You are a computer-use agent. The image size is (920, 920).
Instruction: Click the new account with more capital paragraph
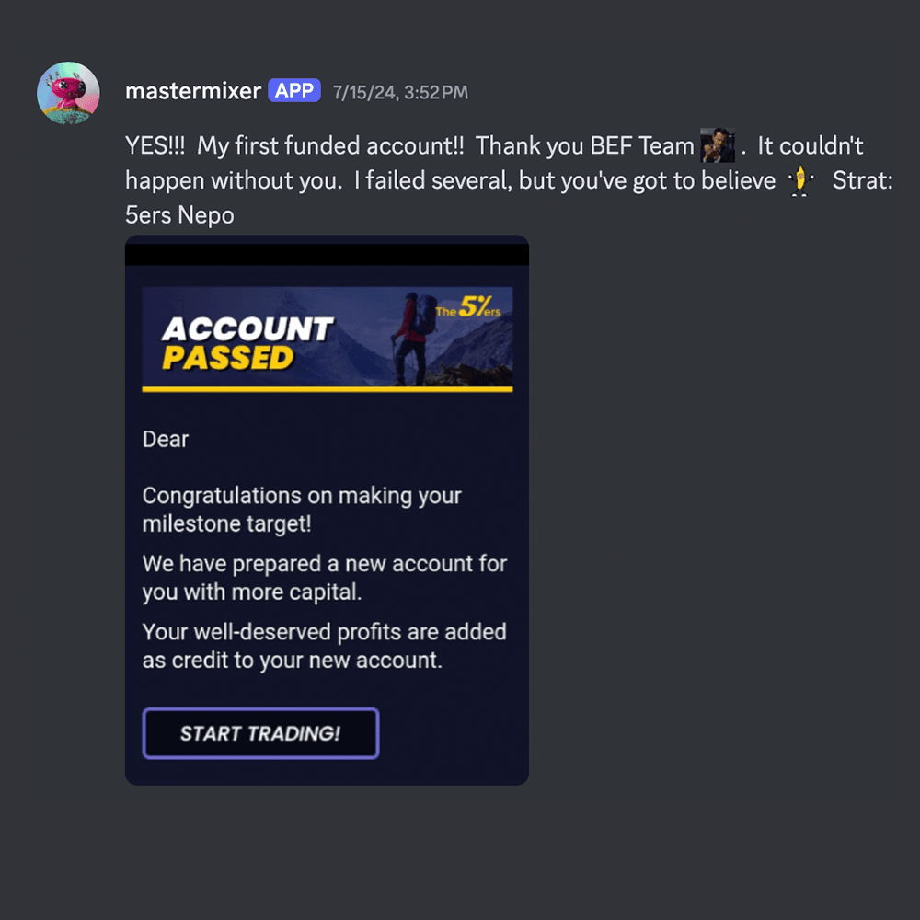pyautogui.click(x=325, y=578)
